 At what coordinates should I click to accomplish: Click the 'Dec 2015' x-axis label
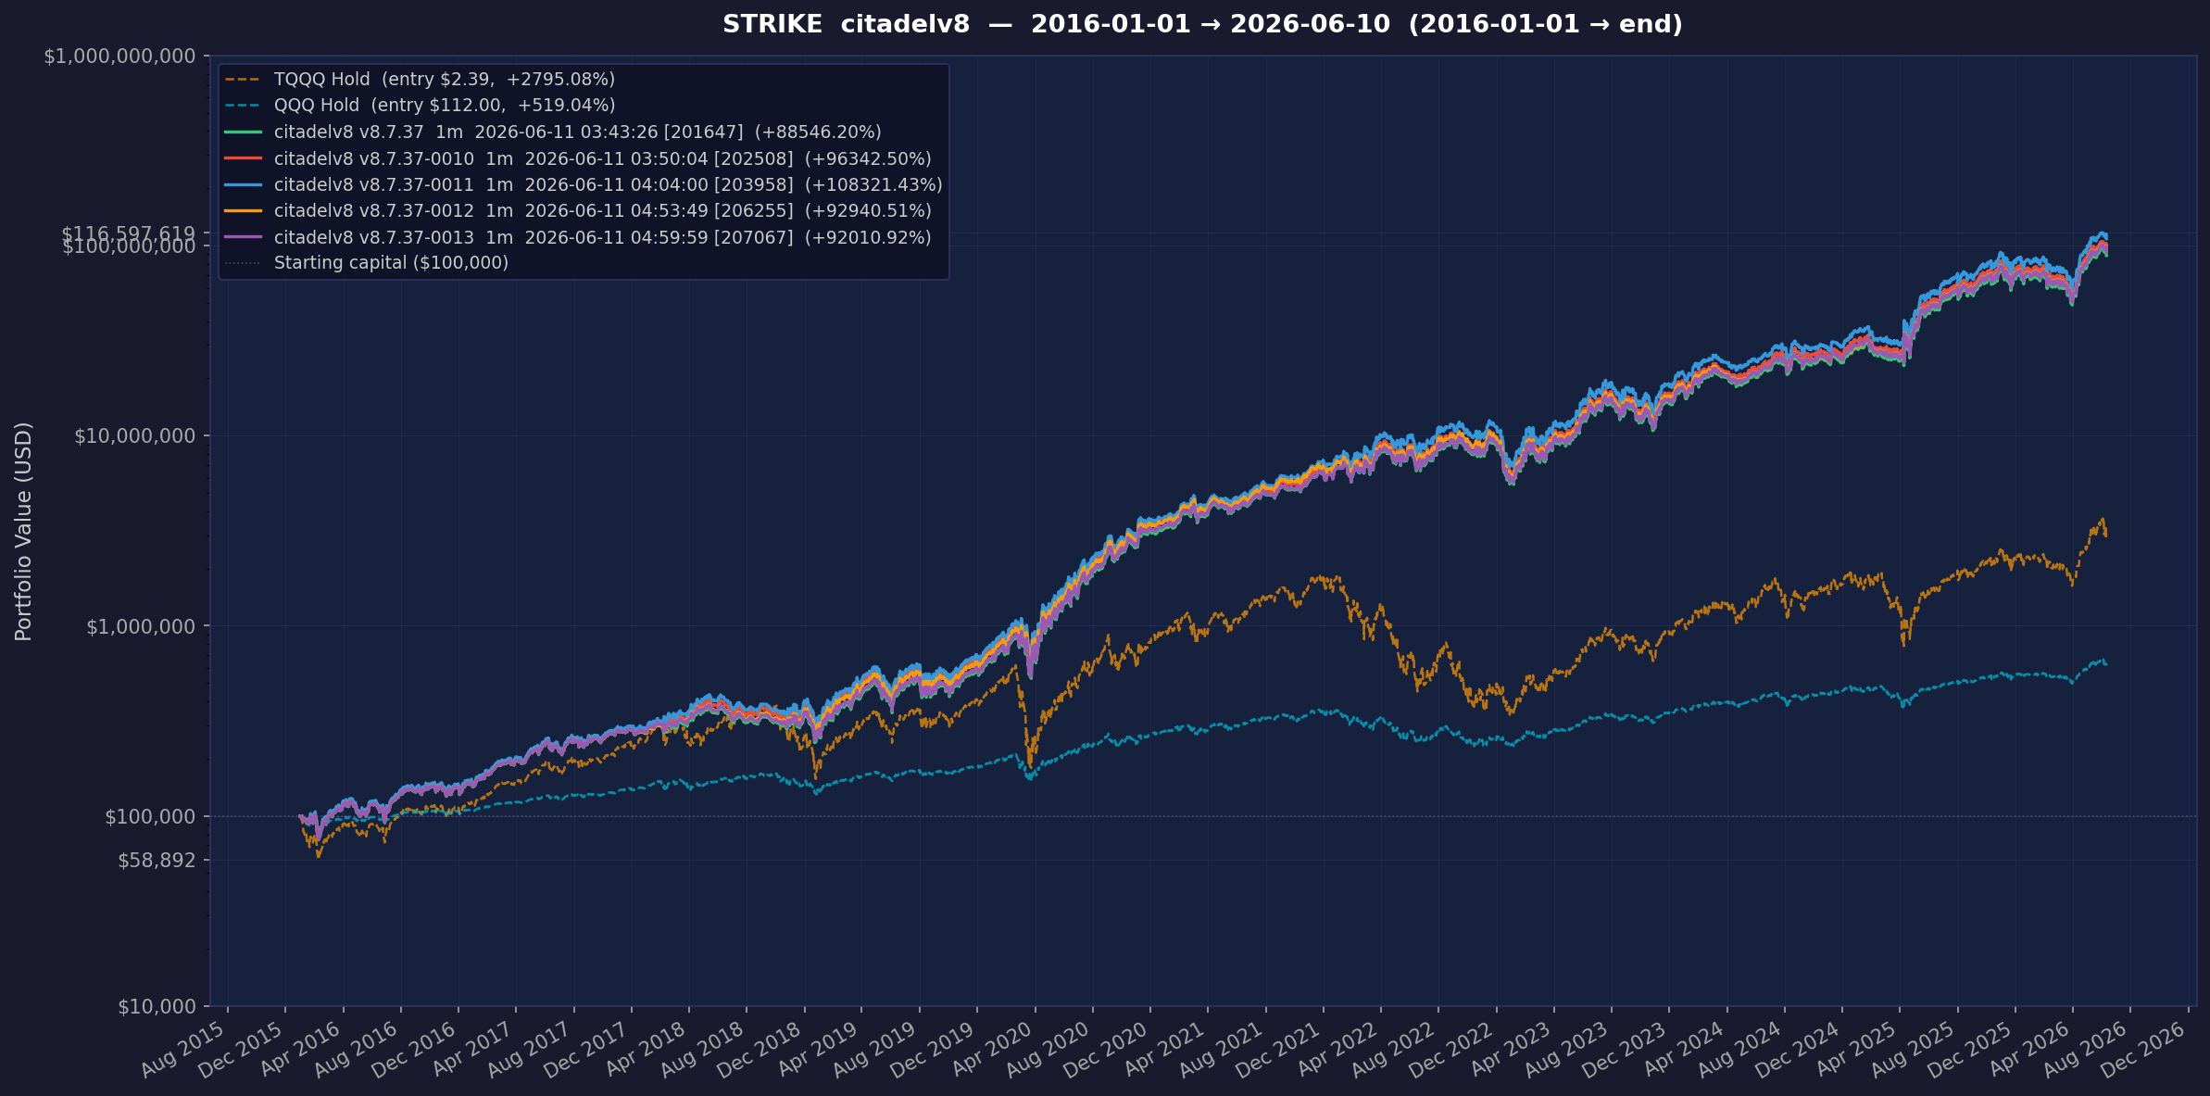[241, 1049]
